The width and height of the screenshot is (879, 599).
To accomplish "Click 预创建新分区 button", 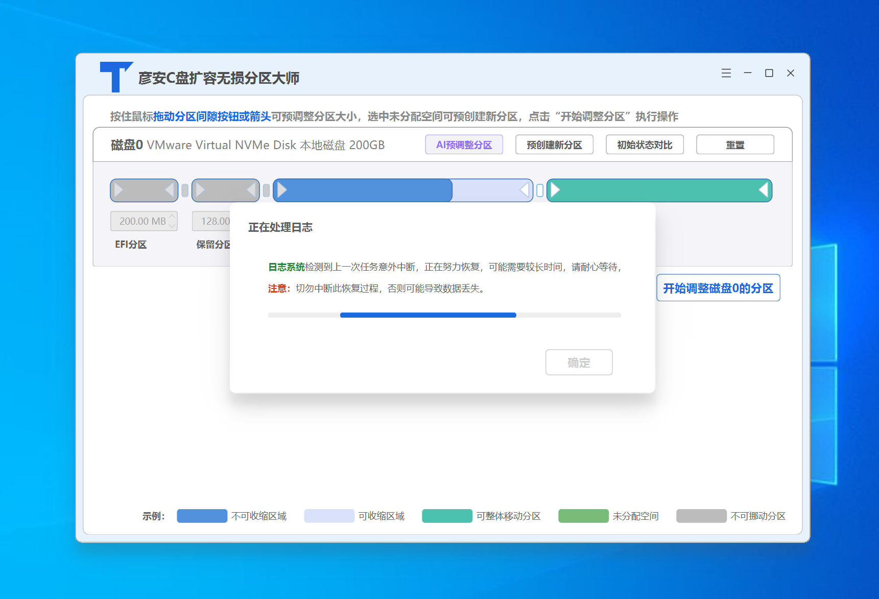I will (554, 145).
